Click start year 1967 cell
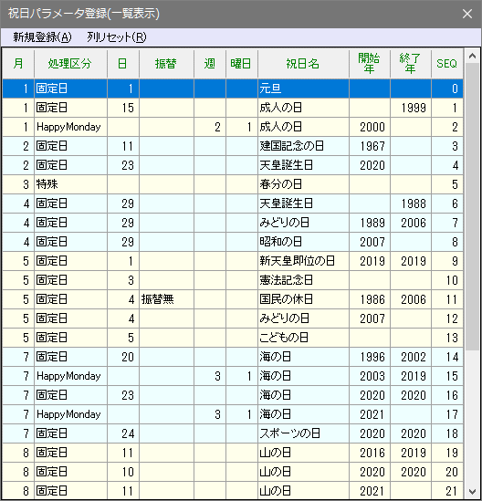This screenshot has width=482, height=501. click(x=370, y=146)
